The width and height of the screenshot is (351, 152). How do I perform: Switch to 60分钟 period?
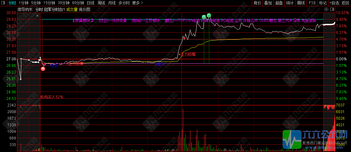[x=78, y=3]
